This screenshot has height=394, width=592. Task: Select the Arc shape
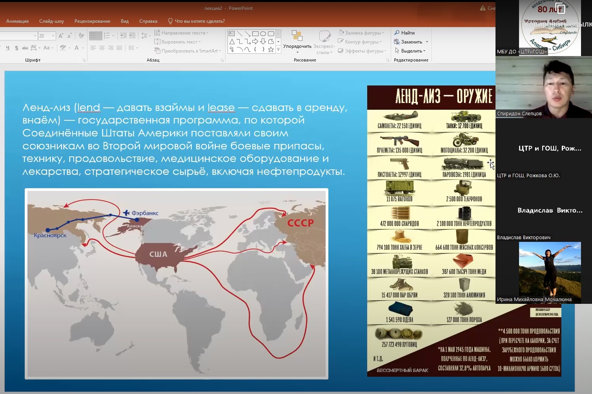coord(240,49)
